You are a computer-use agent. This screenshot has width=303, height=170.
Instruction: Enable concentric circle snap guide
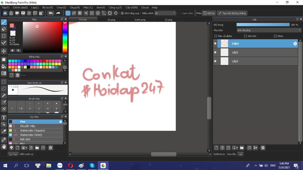pyautogui.click(x=98, y=13)
